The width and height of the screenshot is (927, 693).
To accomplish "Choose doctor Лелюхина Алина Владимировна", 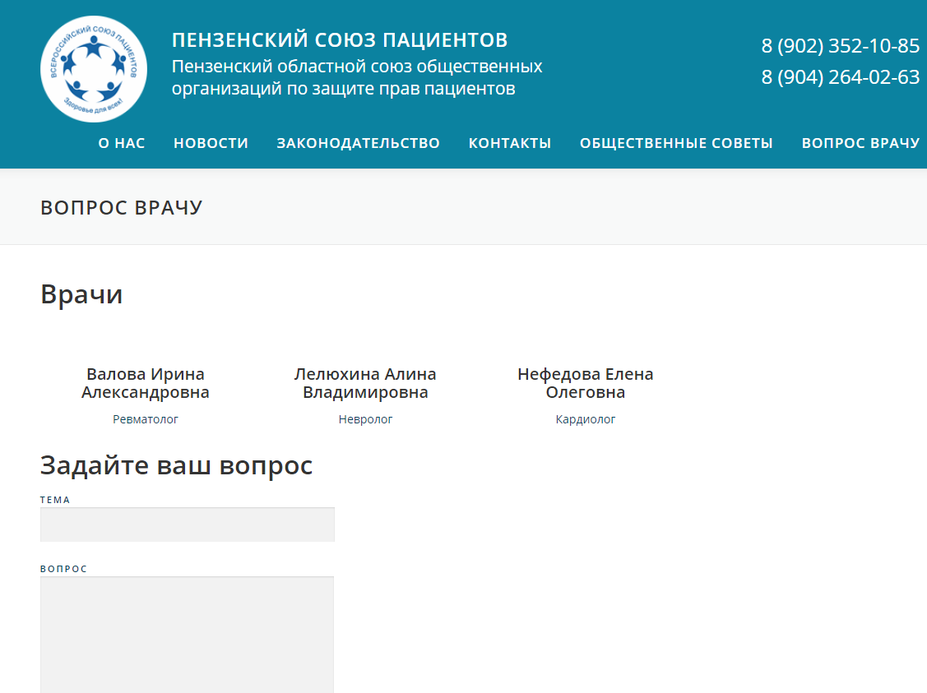I will [365, 383].
